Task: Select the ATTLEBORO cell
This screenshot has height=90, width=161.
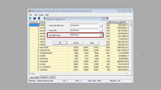Action: tap(54, 67)
